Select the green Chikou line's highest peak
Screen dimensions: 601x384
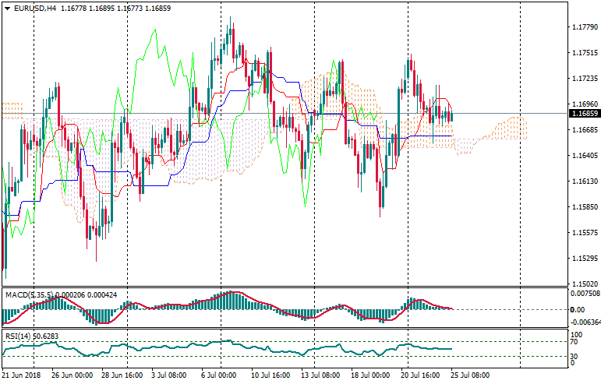[154, 31]
